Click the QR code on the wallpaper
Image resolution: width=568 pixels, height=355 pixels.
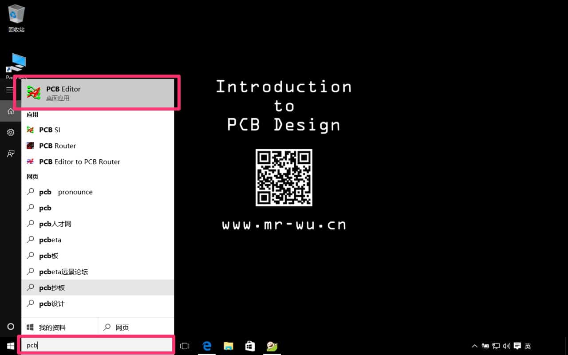284,177
